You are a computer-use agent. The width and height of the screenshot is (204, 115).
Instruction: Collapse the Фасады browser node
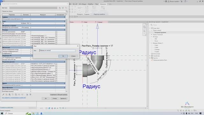point(152,43)
